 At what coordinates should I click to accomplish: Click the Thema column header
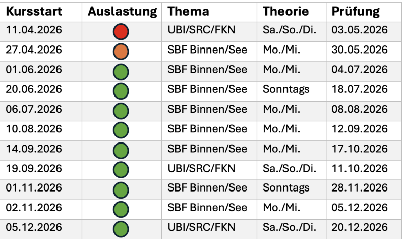[x=188, y=11]
